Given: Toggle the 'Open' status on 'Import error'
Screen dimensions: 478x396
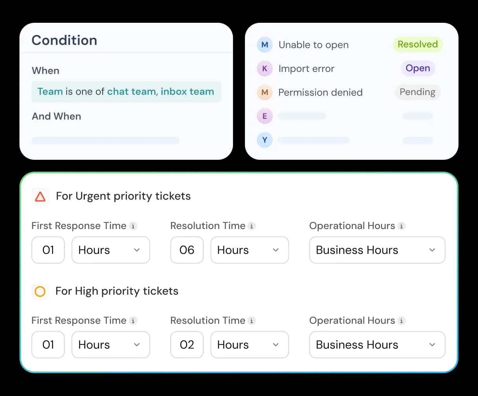Looking at the screenshot, I should [417, 68].
